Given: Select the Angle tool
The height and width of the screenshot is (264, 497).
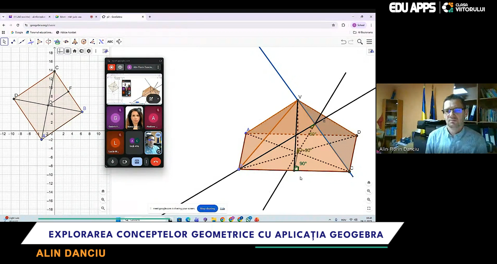Looking at the screenshot, I should point(93,42).
